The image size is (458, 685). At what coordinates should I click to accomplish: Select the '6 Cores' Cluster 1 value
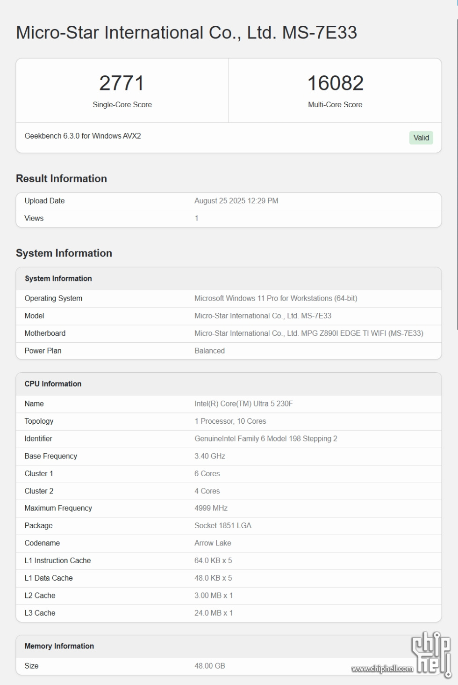coord(207,474)
